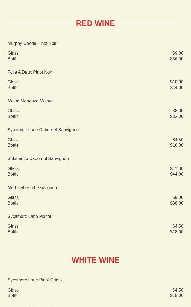This screenshot has height=307, width=191.
Task: Select Substance Cabernet Sauvignon wine
Action: 38,159
